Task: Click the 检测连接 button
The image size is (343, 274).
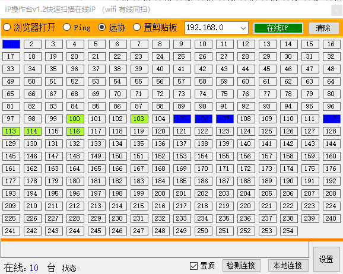Action: (x=241, y=265)
